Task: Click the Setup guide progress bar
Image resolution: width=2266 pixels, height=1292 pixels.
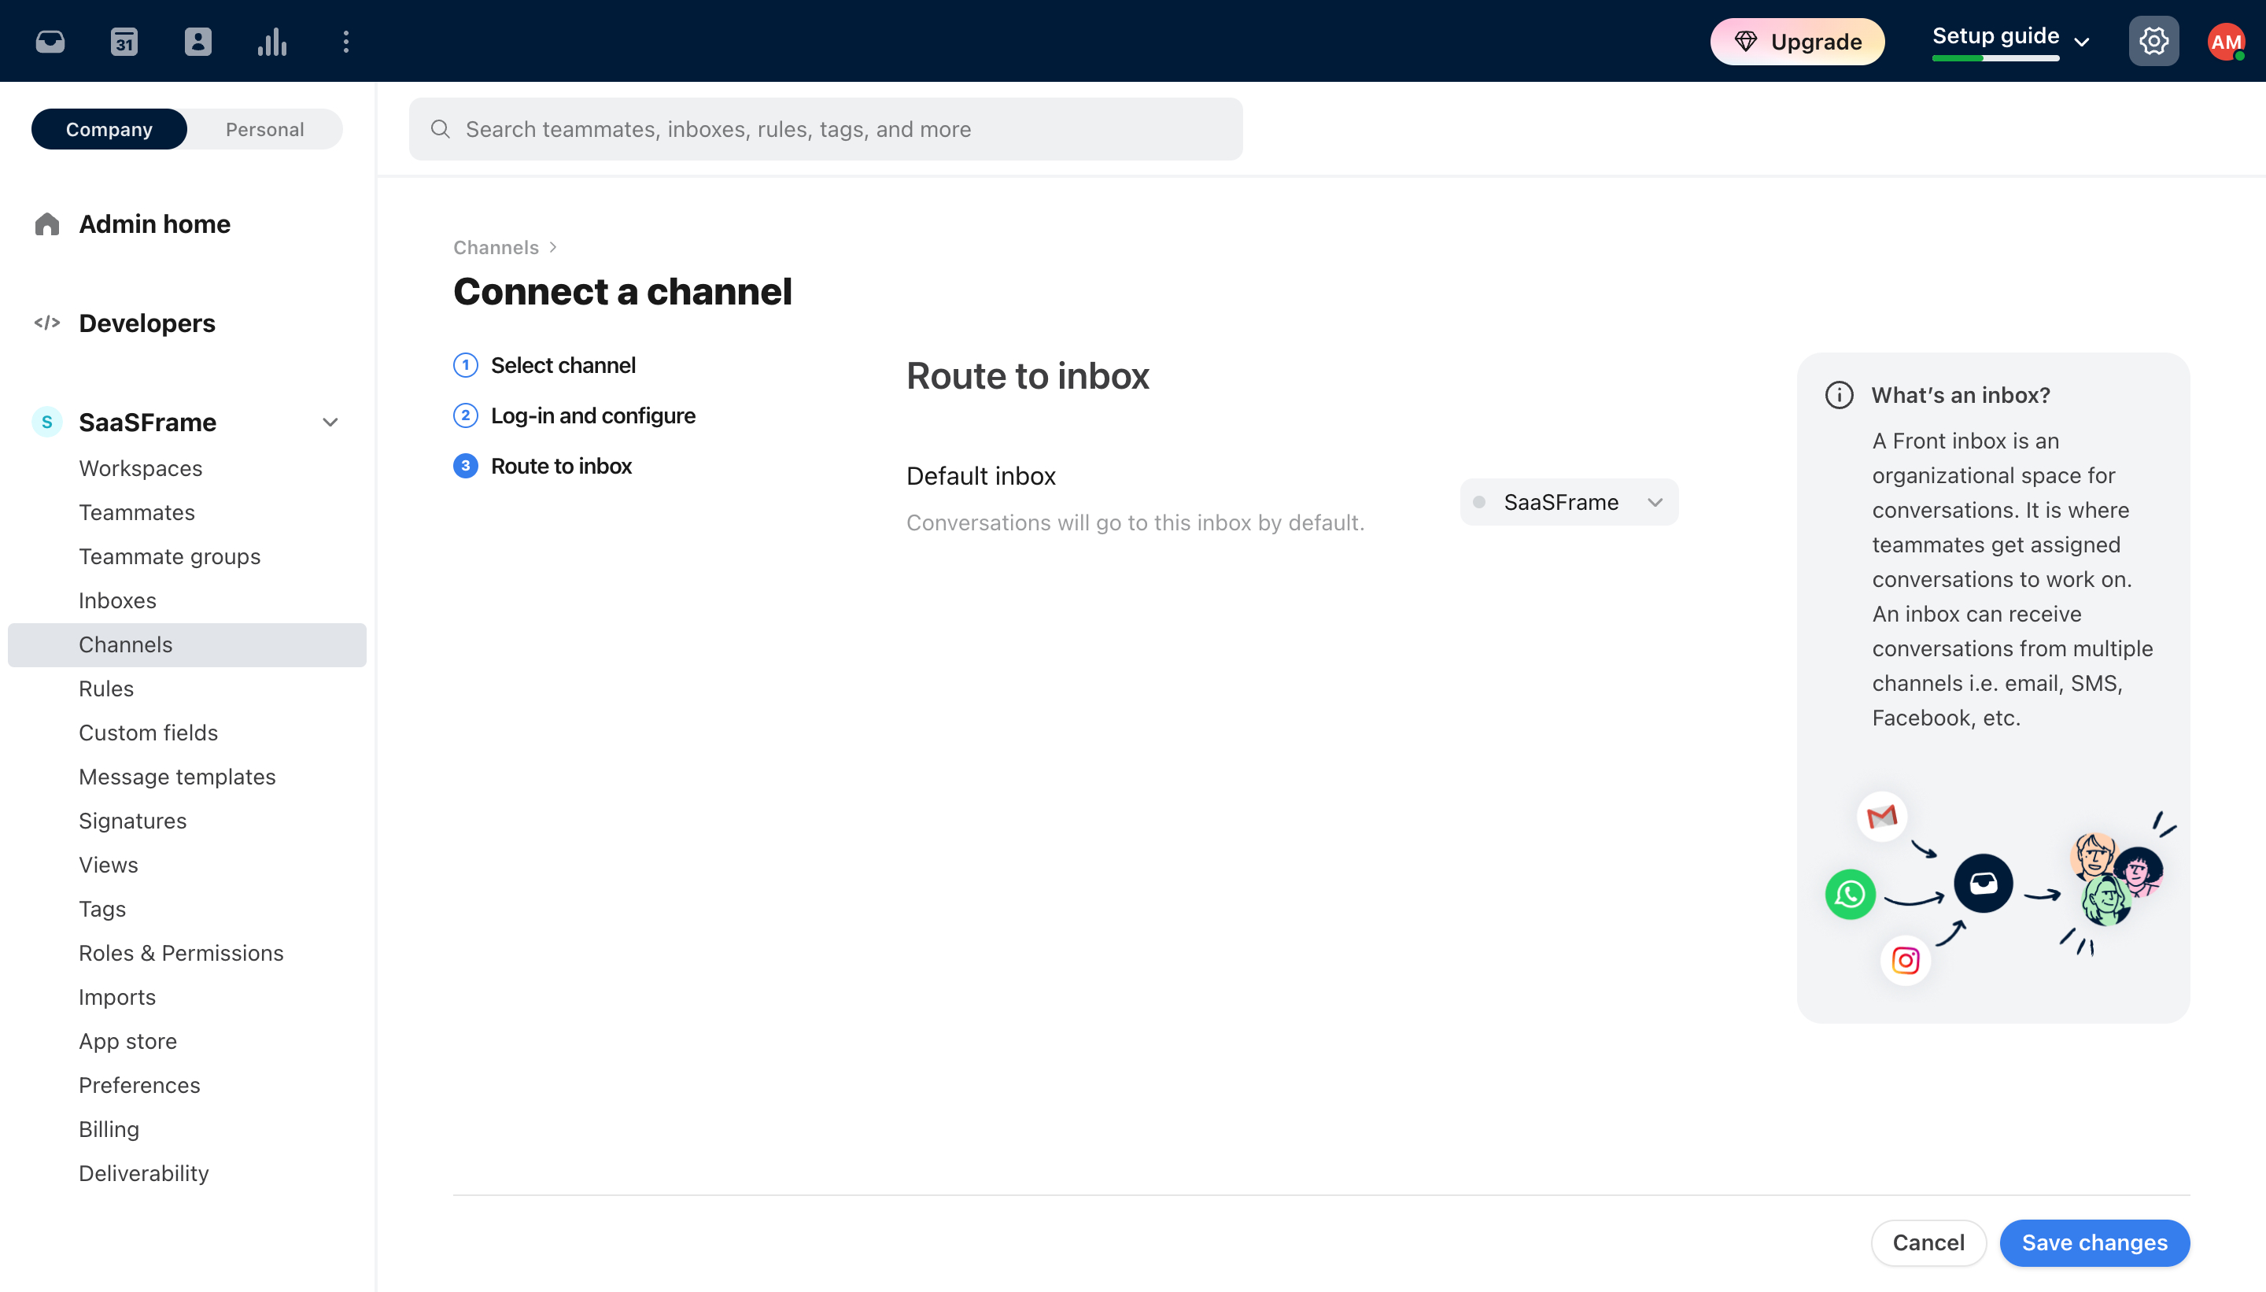Action: click(1995, 58)
